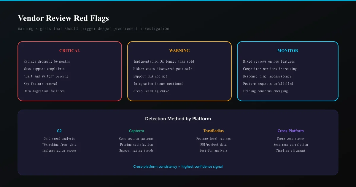Click the cross-platform consistency confidence note
The width and height of the screenshot is (356, 187).
(x=178, y=167)
